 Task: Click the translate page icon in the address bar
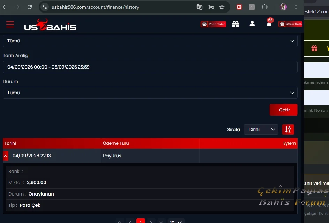(x=199, y=7)
